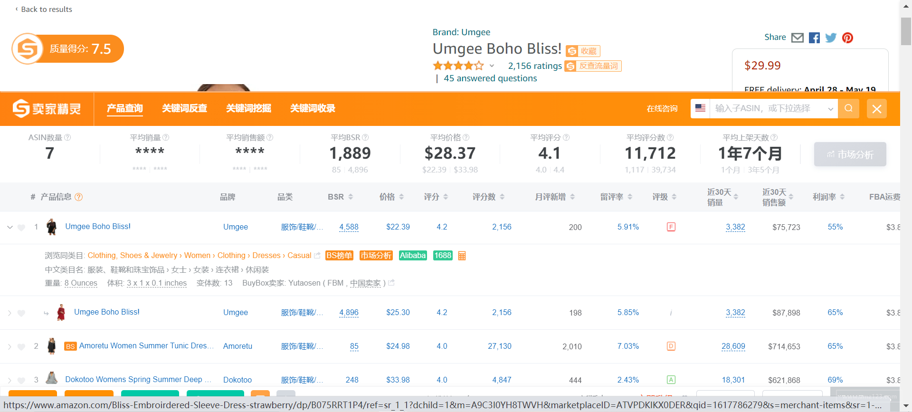Open the BS榜单 tag
The height and width of the screenshot is (412, 912).
(339, 256)
